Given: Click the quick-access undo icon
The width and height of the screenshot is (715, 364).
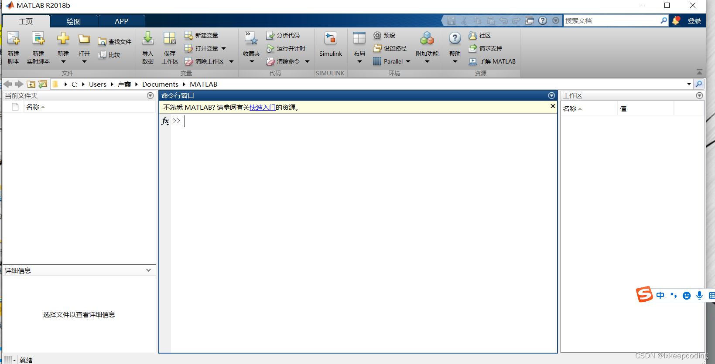Looking at the screenshot, I should pos(503,20).
